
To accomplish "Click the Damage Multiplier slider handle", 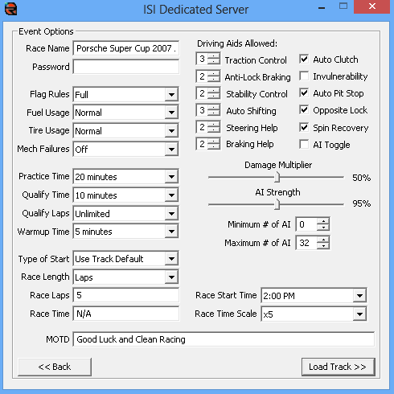I will click(277, 177).
